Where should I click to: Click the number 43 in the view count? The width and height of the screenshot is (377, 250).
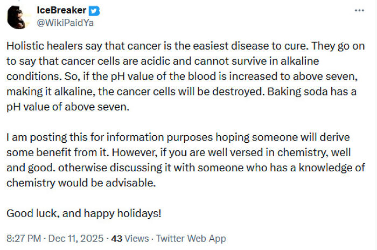(116, 238)
